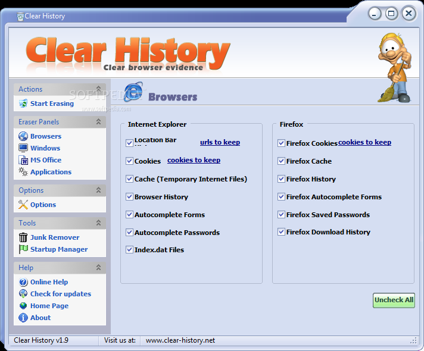Click the window resize grip in status bar
This screenshot has width=424, height=351.
[413, 340]
